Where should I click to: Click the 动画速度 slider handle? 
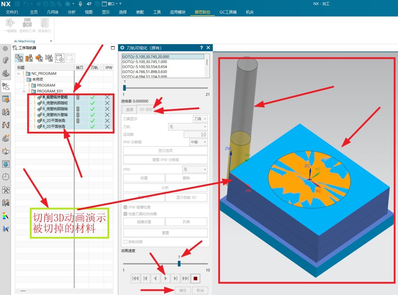[179, 263]
